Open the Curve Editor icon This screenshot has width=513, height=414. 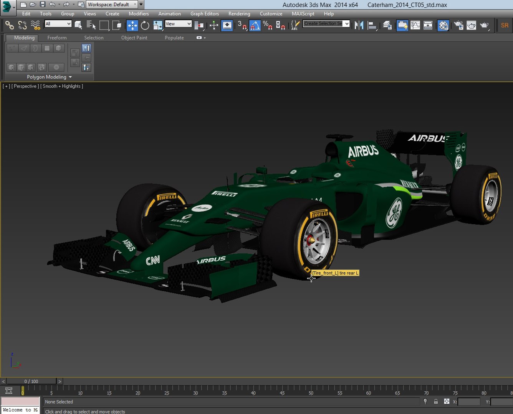tap(415, 25)
